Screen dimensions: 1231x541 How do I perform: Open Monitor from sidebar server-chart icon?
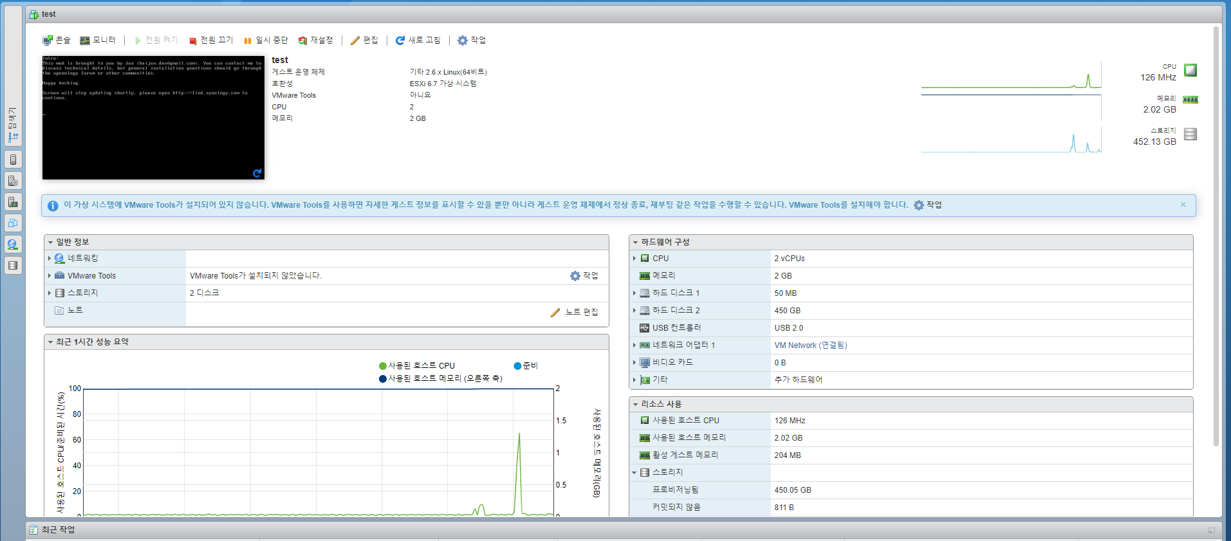(13, 201)
